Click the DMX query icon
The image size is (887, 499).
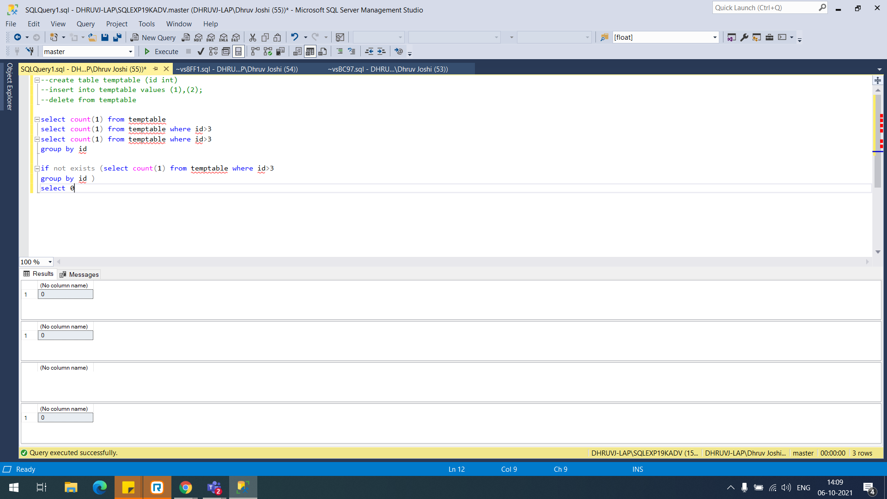point(211,37)
